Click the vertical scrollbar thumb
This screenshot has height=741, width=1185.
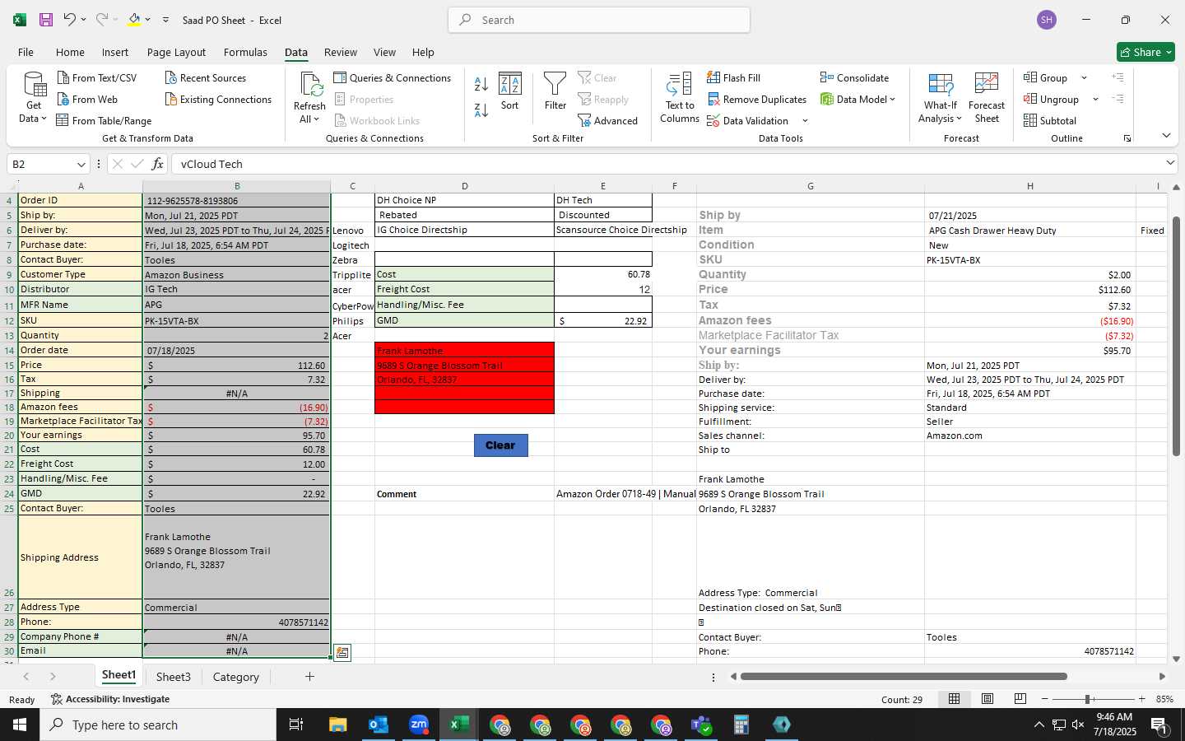tap(1176, 336)
